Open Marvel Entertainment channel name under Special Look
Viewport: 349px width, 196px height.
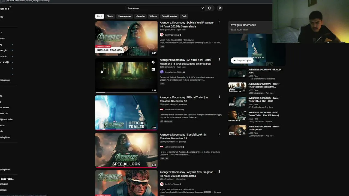pyautogui.click(x=173, y=147)
